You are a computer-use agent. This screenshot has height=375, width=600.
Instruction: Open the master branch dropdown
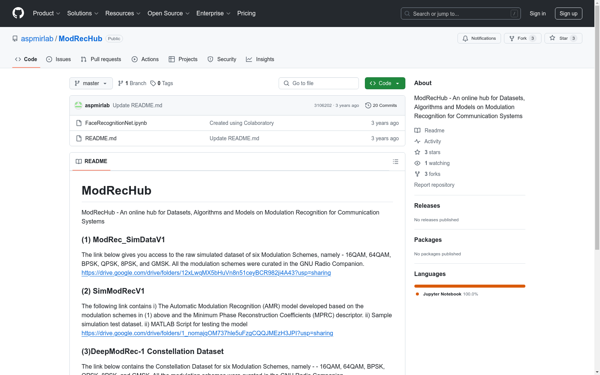click(91, 83)
